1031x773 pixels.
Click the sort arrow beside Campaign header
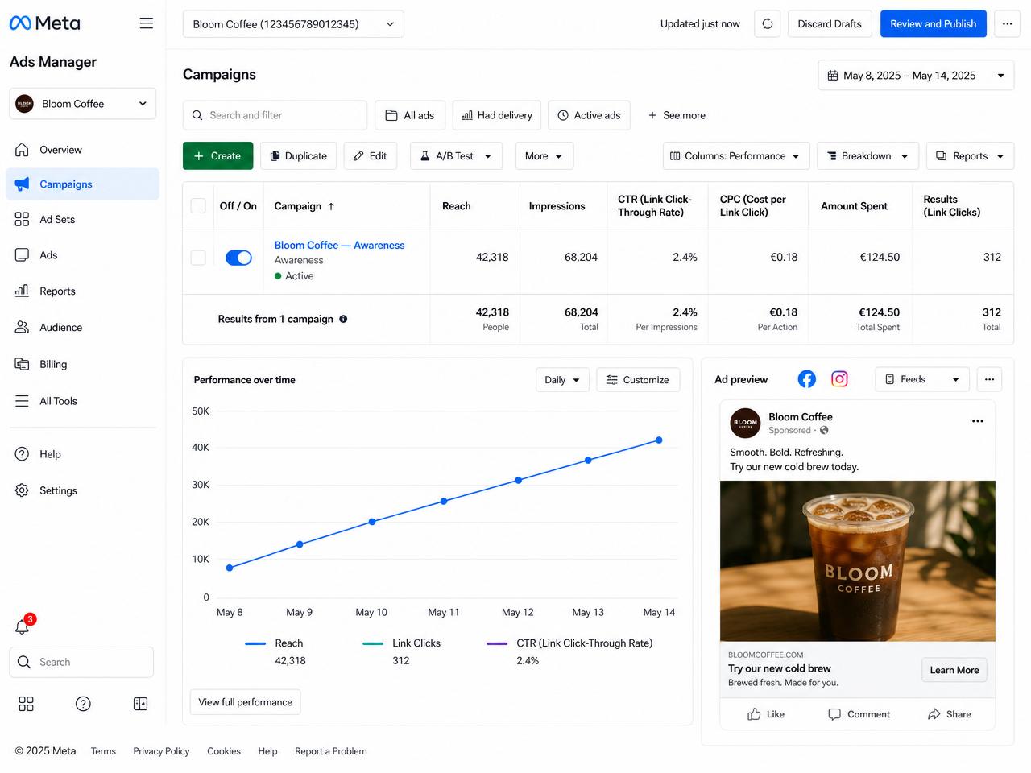pyautogui.click(x=331, y=206)
